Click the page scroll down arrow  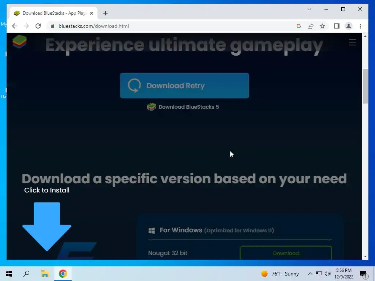point(365,256)
